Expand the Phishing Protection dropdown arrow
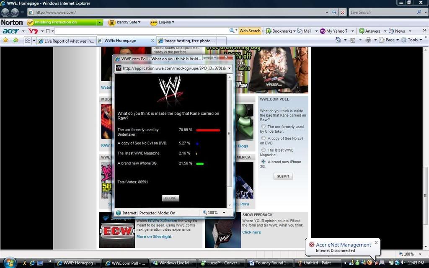This screenshot has height=268, width=429. [x=100, y=23]
